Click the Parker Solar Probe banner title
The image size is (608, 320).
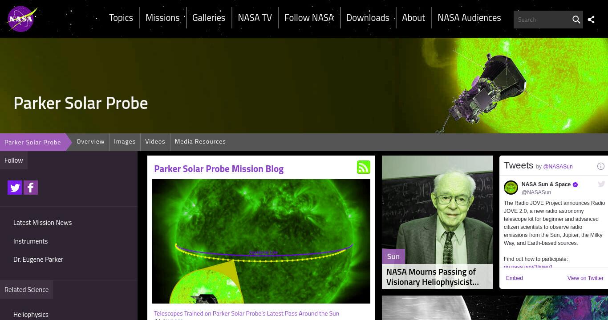click(x=81, y=103)
